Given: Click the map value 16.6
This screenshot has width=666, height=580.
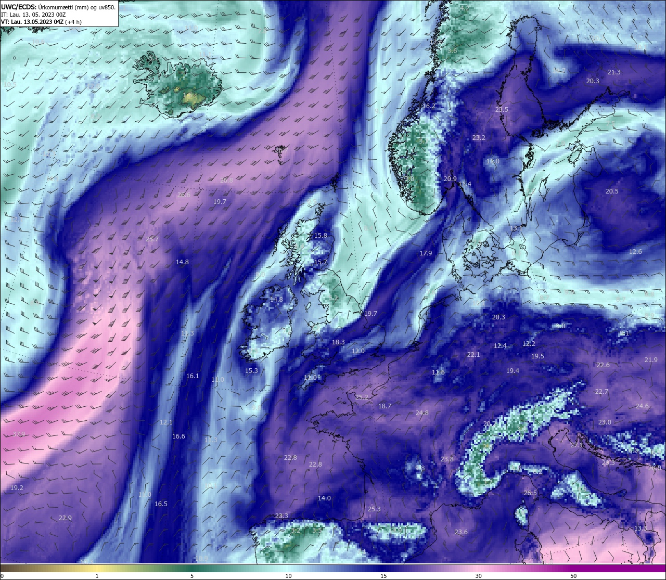Looking at the screenshot, I should (178, 436).
